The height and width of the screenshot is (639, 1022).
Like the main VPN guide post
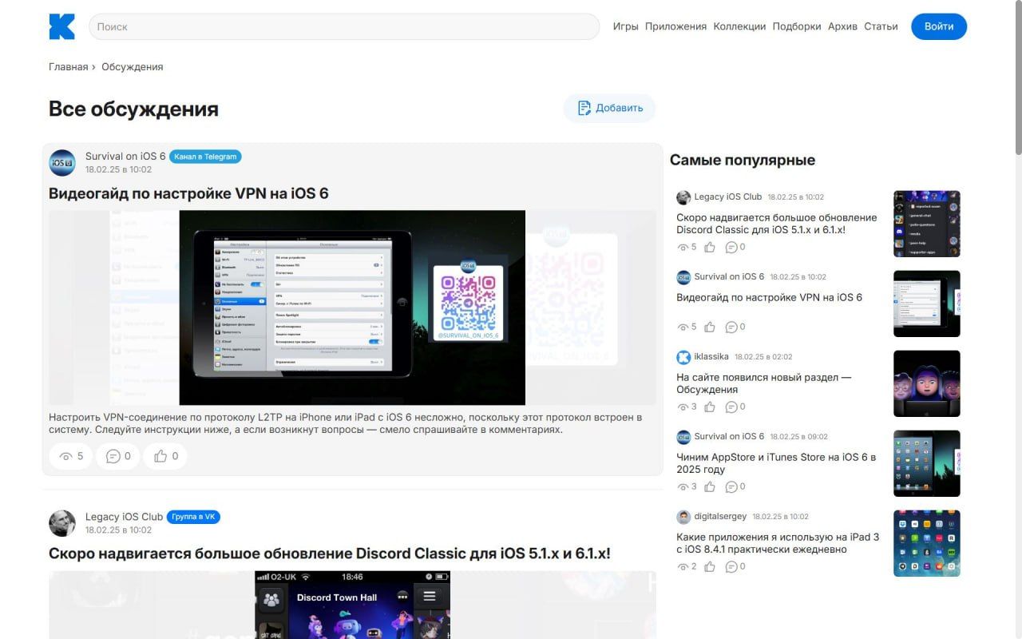(x=165, y=456)
